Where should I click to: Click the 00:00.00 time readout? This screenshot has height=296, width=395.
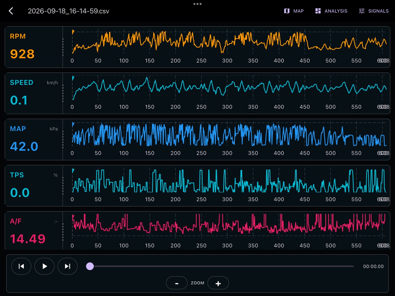[x=373, y=266]
